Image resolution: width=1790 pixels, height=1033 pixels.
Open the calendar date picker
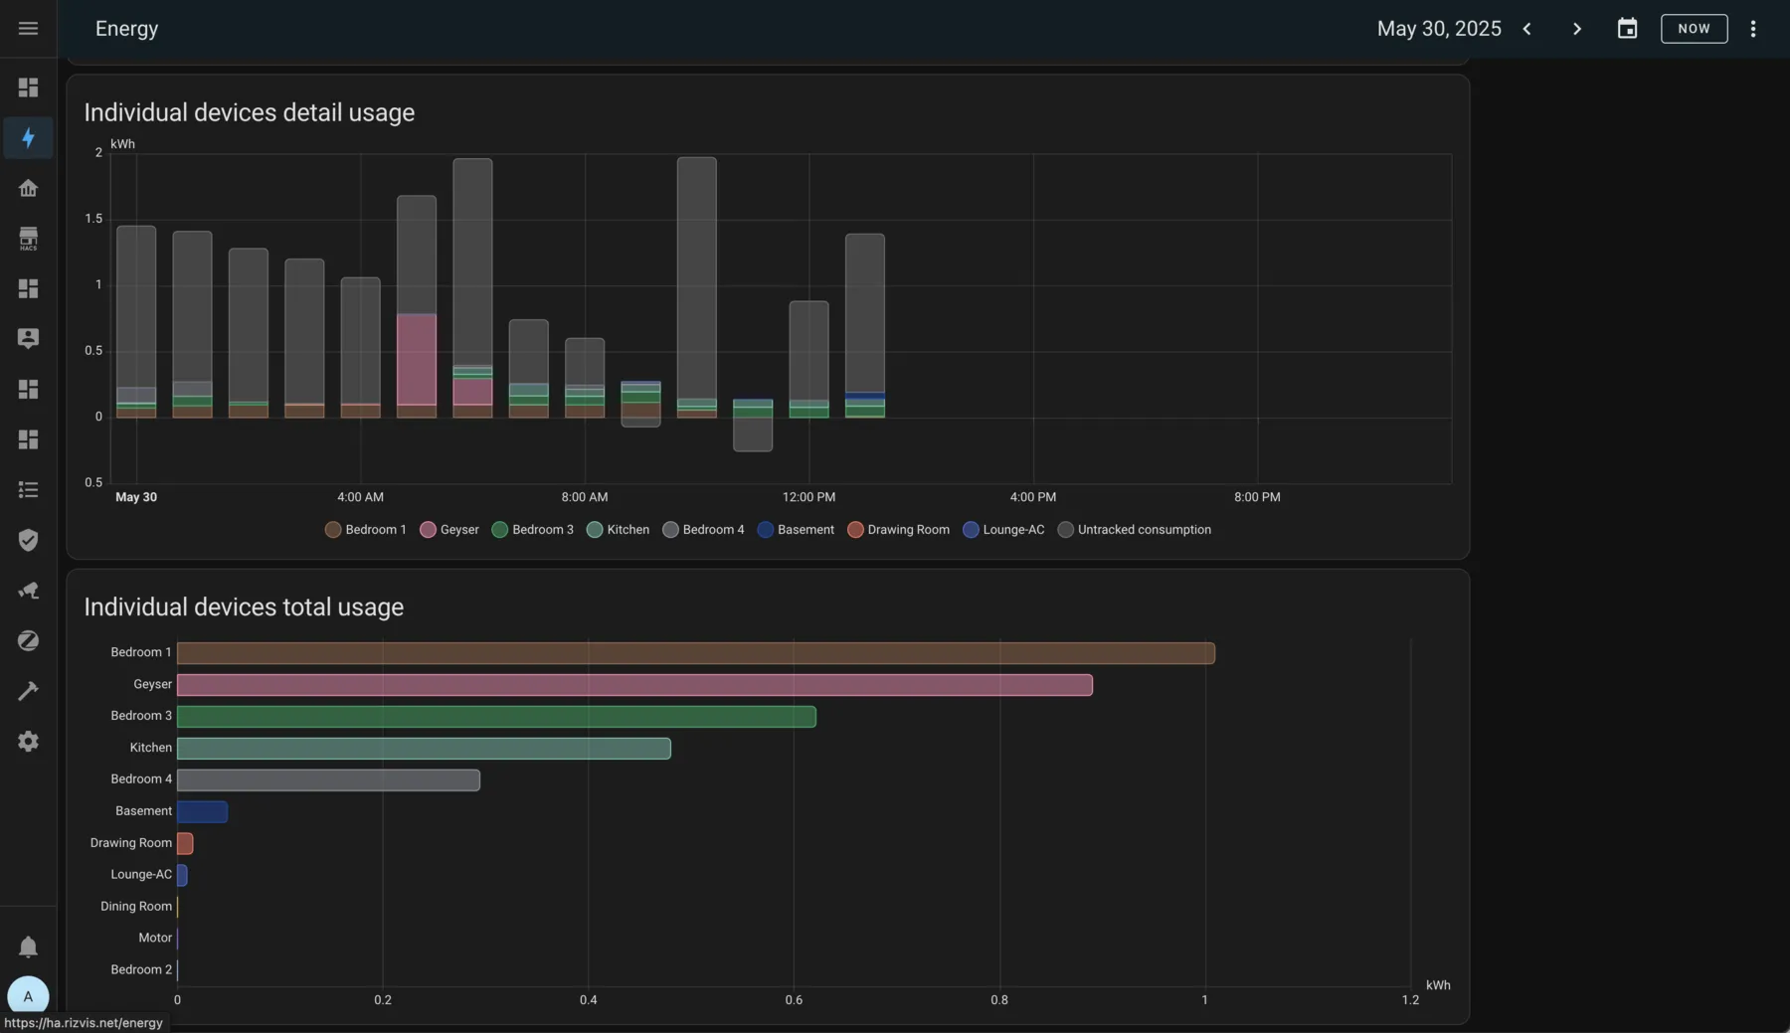1627,29
